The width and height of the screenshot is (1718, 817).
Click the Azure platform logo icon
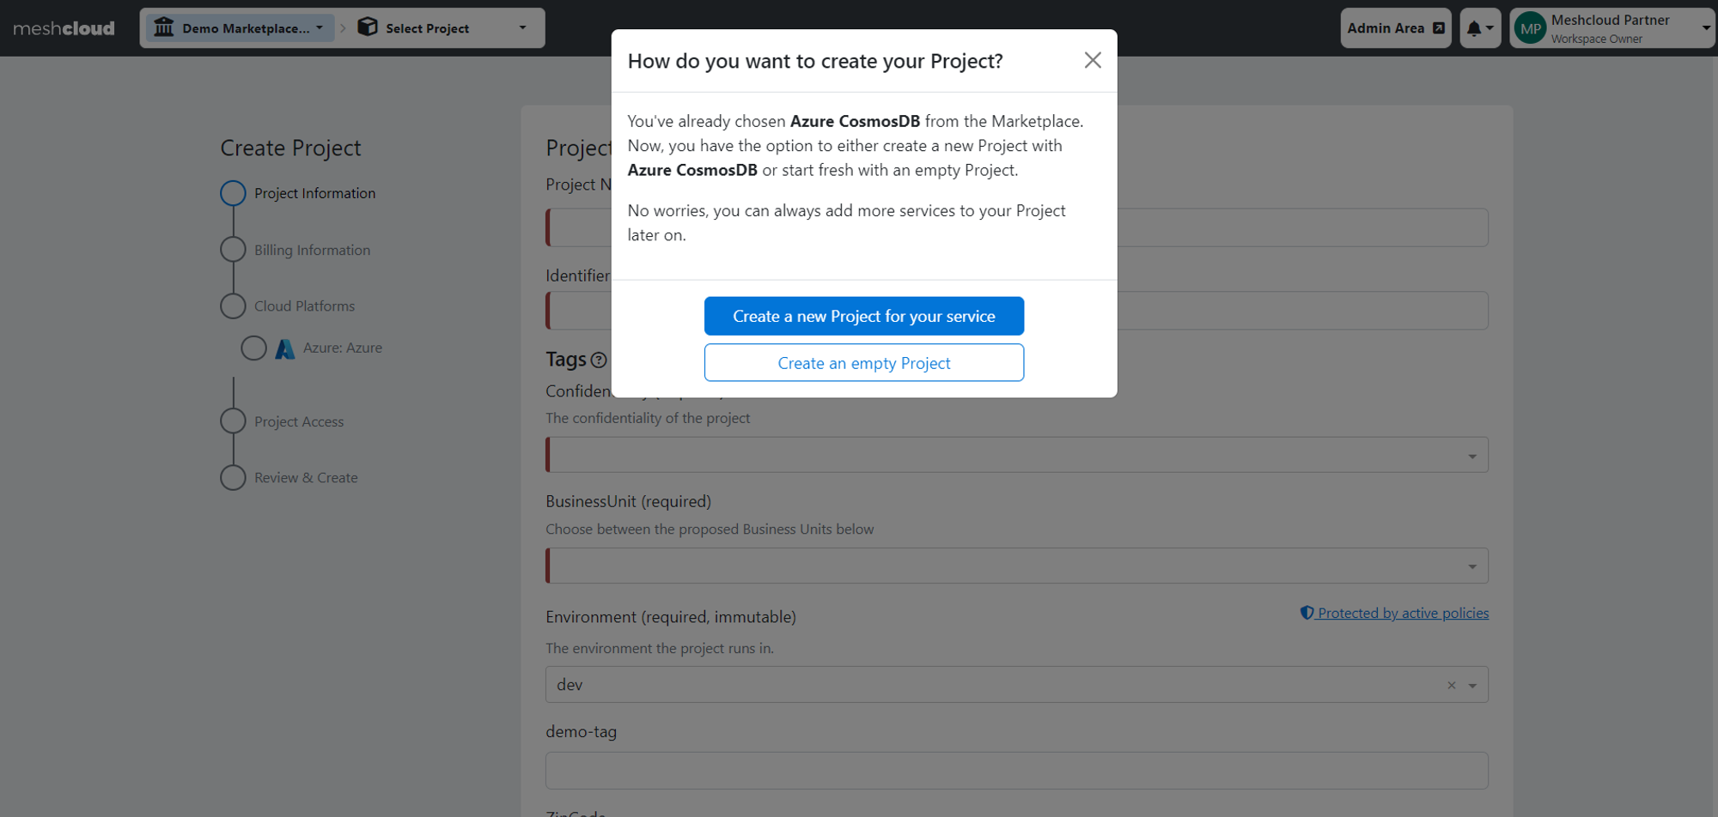[x=285, y=348]
